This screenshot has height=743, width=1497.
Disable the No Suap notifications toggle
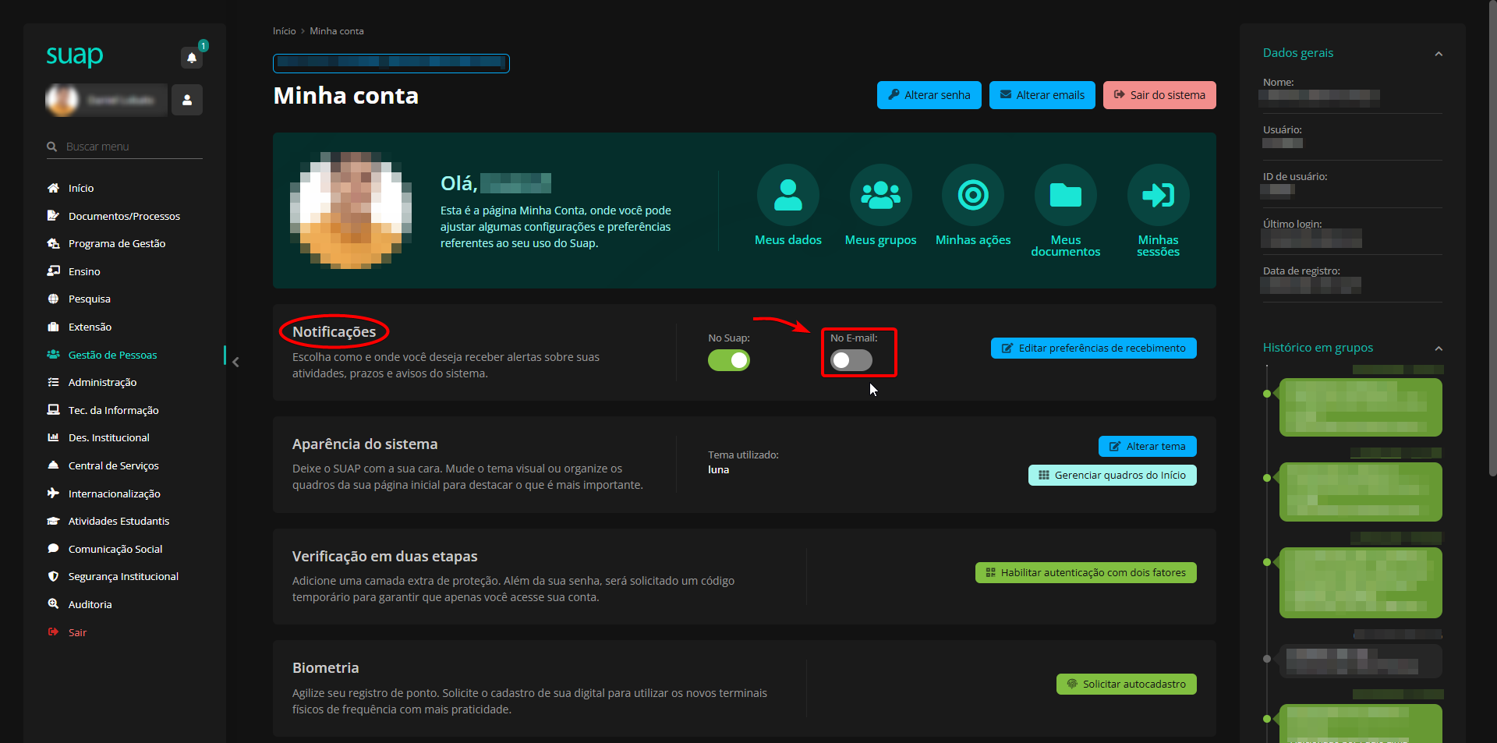pyautogui.click(x=729, y=360)
